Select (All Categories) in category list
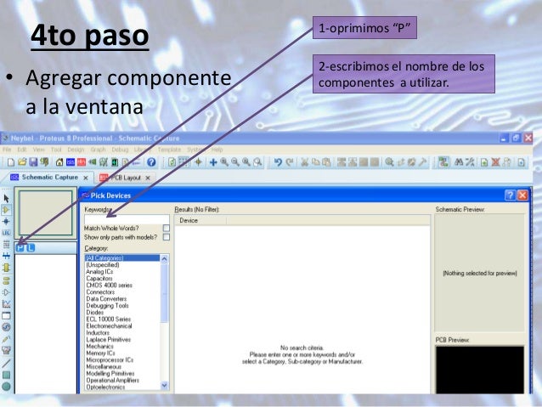 122,258
